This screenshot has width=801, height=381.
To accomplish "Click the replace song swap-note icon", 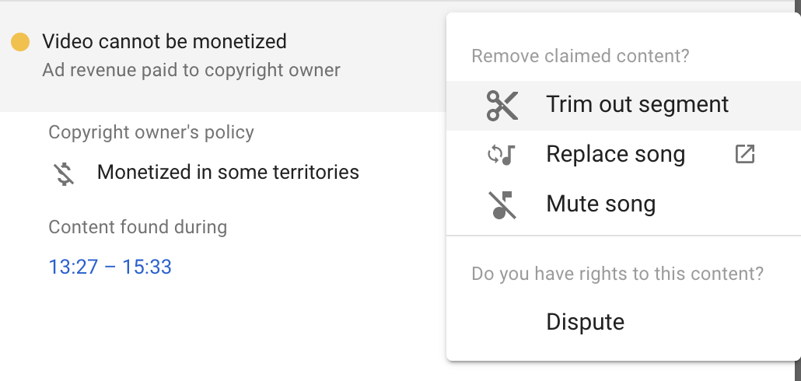I will click(x=502, y=155).
